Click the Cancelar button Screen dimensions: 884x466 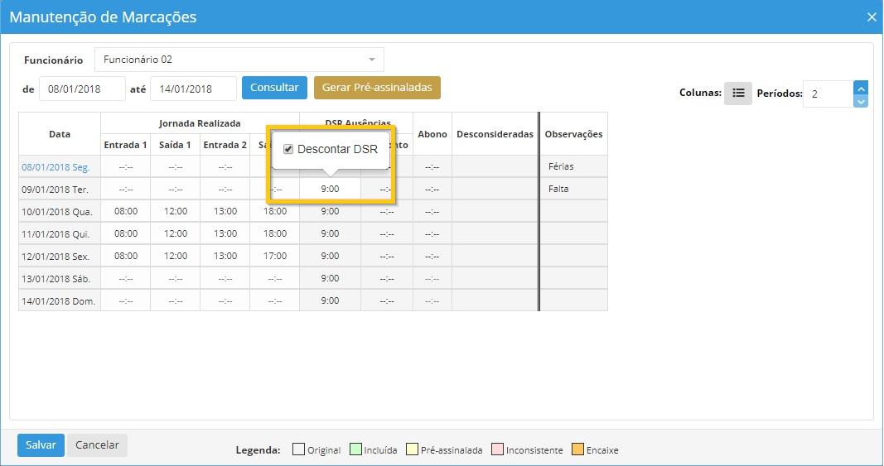[97, 445]
